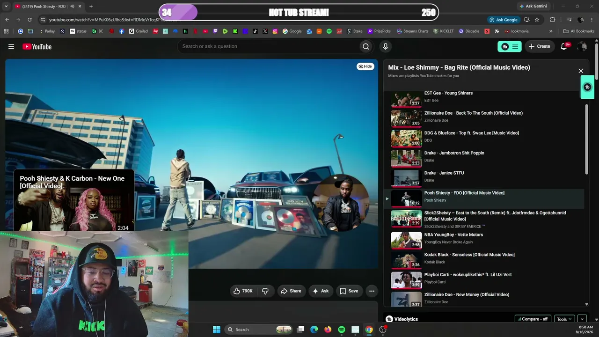Reload the page in Chrome
This screenshot has width=599, height=337.
(29, 20)
